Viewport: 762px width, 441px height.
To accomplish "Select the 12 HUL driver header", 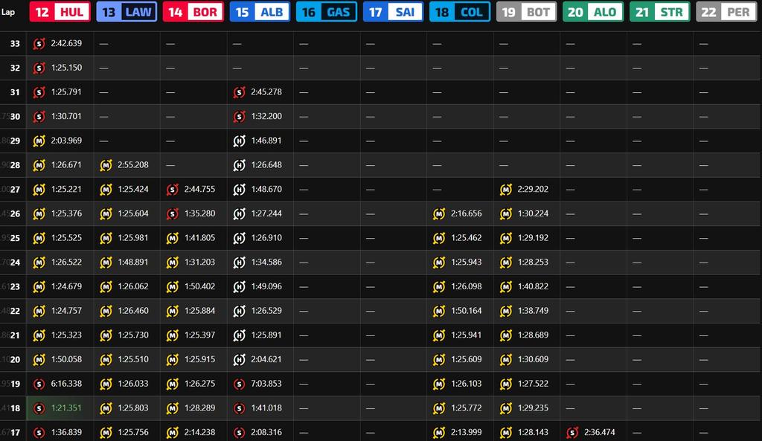I will [x=60, y=12].
